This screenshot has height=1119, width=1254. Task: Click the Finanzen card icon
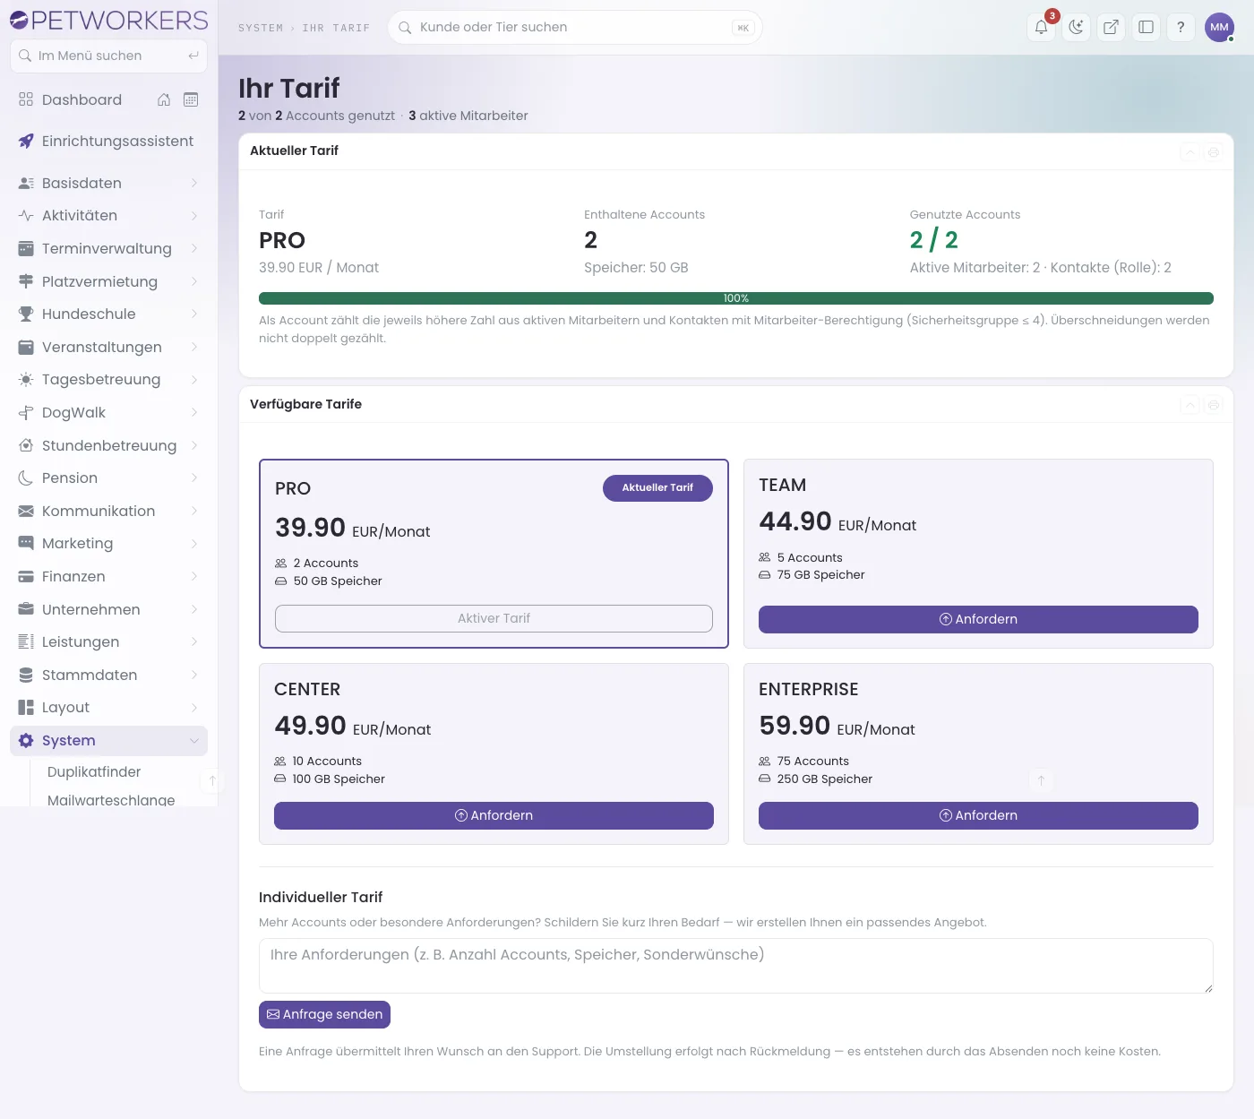click(26, 576)
